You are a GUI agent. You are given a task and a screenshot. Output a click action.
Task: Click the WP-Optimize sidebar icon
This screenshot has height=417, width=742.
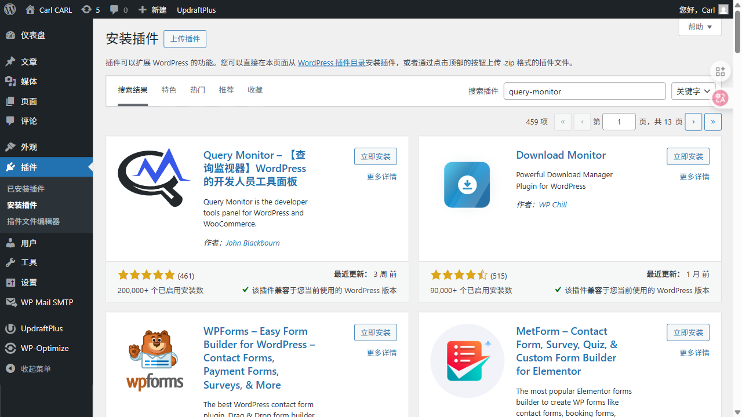(10, 348)
